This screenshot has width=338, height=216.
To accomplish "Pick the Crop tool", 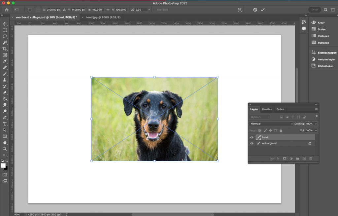I will click(5, 49).
